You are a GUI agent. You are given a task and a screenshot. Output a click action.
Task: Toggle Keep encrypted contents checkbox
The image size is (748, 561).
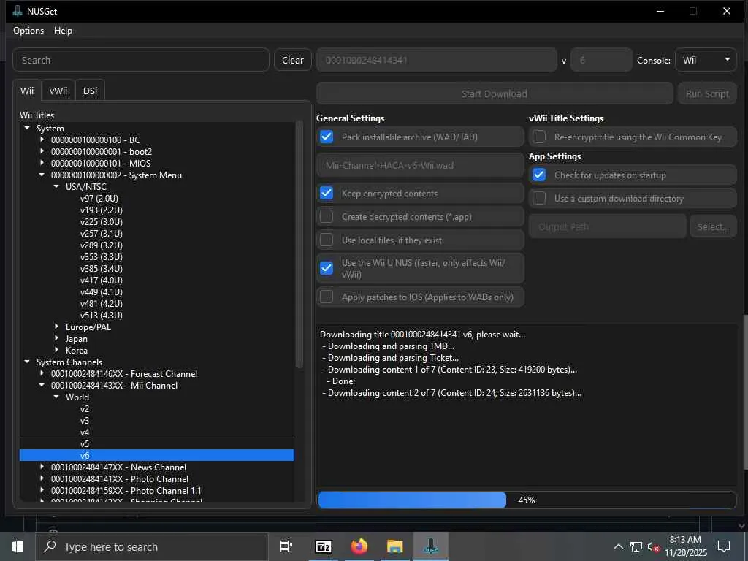pos(327,193)
